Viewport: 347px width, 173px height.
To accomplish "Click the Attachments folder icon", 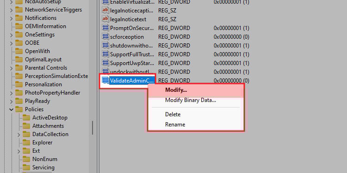I will pos(26,126).
